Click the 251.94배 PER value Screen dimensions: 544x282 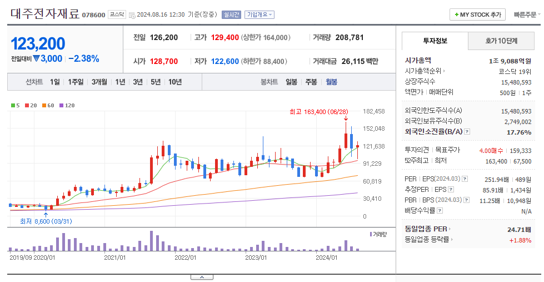pos(496,180)
